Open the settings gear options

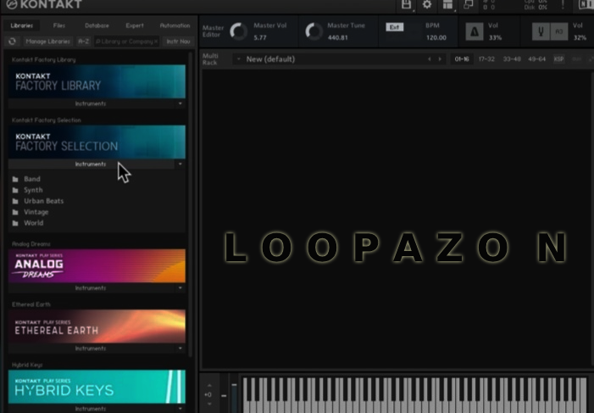pyautogui.click(x=427, y=6)
